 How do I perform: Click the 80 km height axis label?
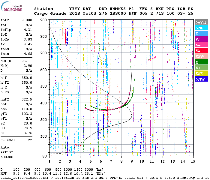click(x=44, y=156)
